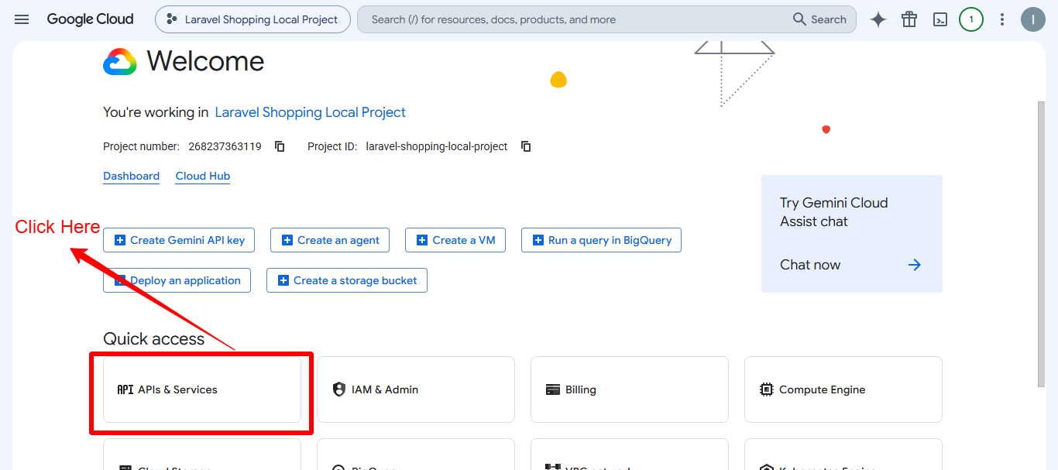Viewport: 1058px width, 470px height.
Task: Click Create a storage bucket
Action: pos(347,280)
